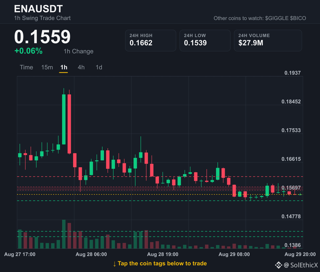Click the +0.06% change value
Viewport: 320px width, 272px height.
(x=29, y=51)
